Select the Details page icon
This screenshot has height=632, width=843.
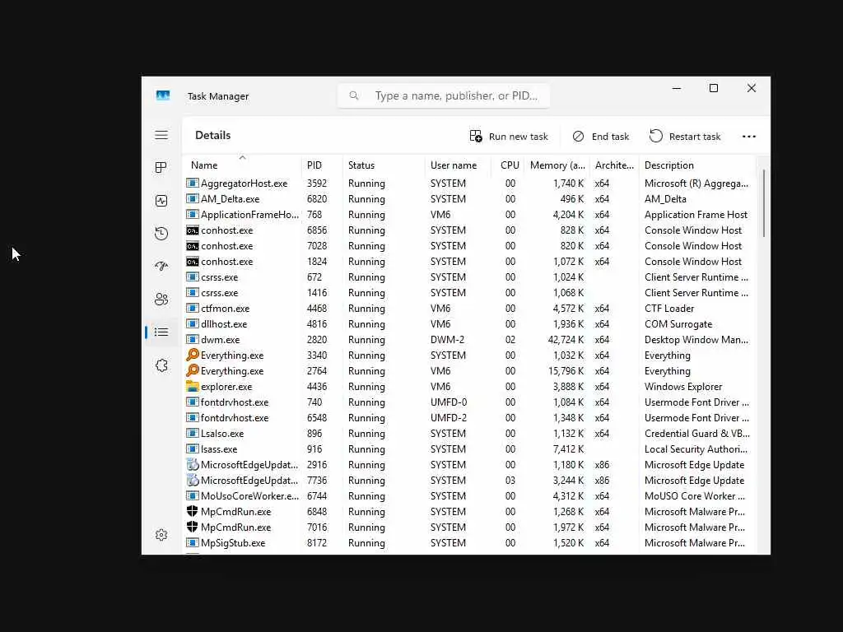(161, 332)
